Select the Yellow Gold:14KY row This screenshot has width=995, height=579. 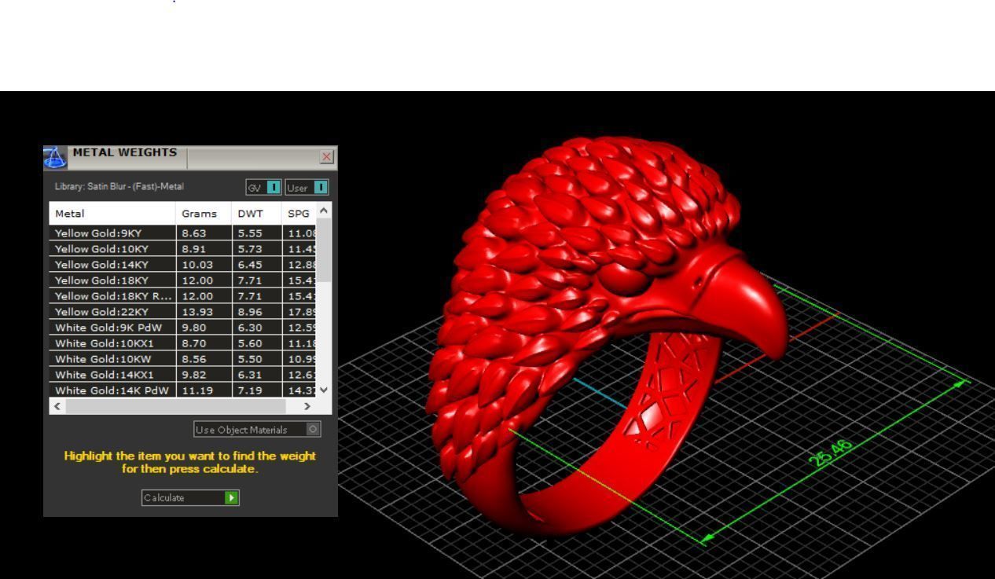182,265
